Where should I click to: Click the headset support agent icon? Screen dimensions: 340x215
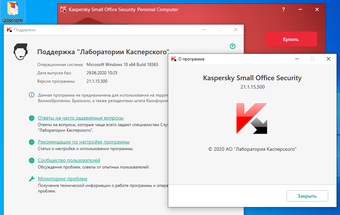tap(21, 52)
